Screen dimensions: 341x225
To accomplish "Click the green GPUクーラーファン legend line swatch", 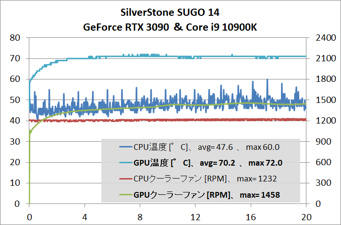I will pyautogui.click(x=126, y=195).
